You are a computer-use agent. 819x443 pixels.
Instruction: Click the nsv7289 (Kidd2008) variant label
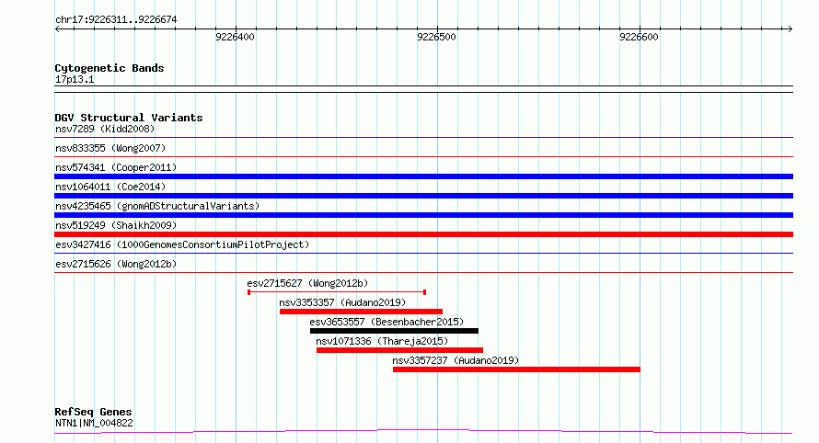(x=105, y=129)
